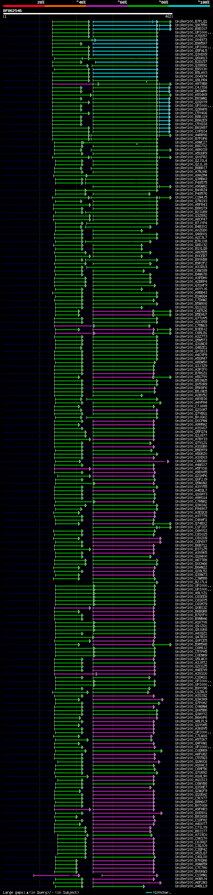Select hit UniRef100_C4J3S6
The image size is (213, 895).
[x=191, y=88]
